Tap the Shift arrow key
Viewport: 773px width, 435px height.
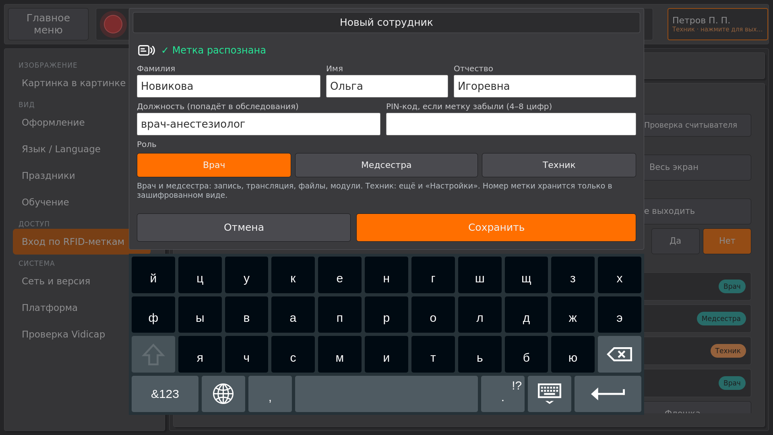pos(153,354)
